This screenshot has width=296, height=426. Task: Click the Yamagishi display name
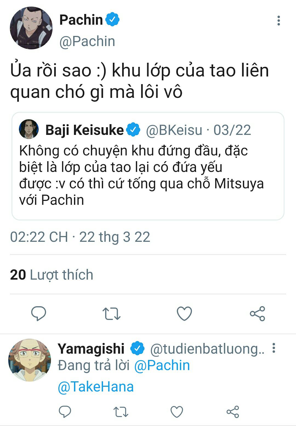coord(91,349)
